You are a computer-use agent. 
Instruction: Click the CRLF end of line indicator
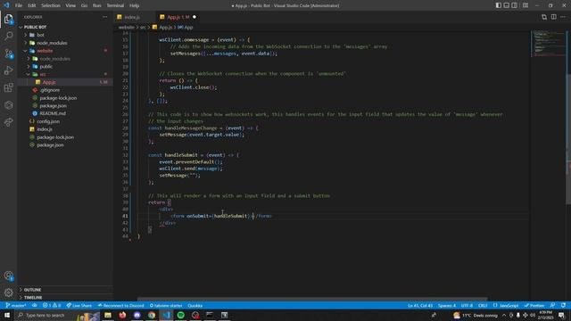(483, 305)
